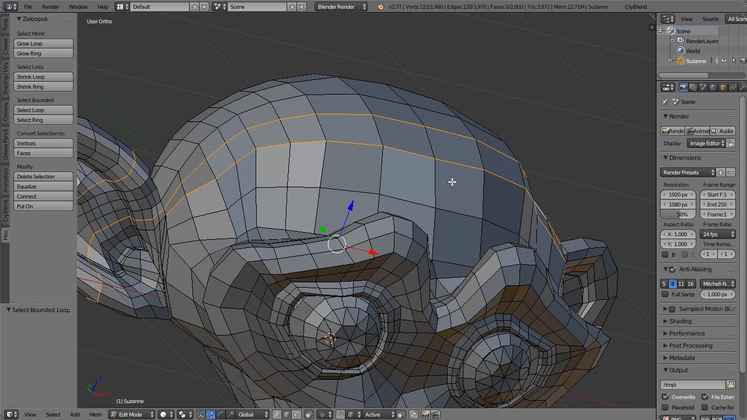The height and width of the screenshot is (420, 747).
Task: Switch to edge select mode
Action: [x=287, y=415]
